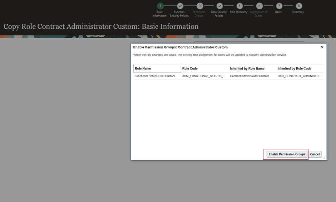This screenshot has width=336, height=202.
Task: Click the Summary step label
Action: pos(298,12)
